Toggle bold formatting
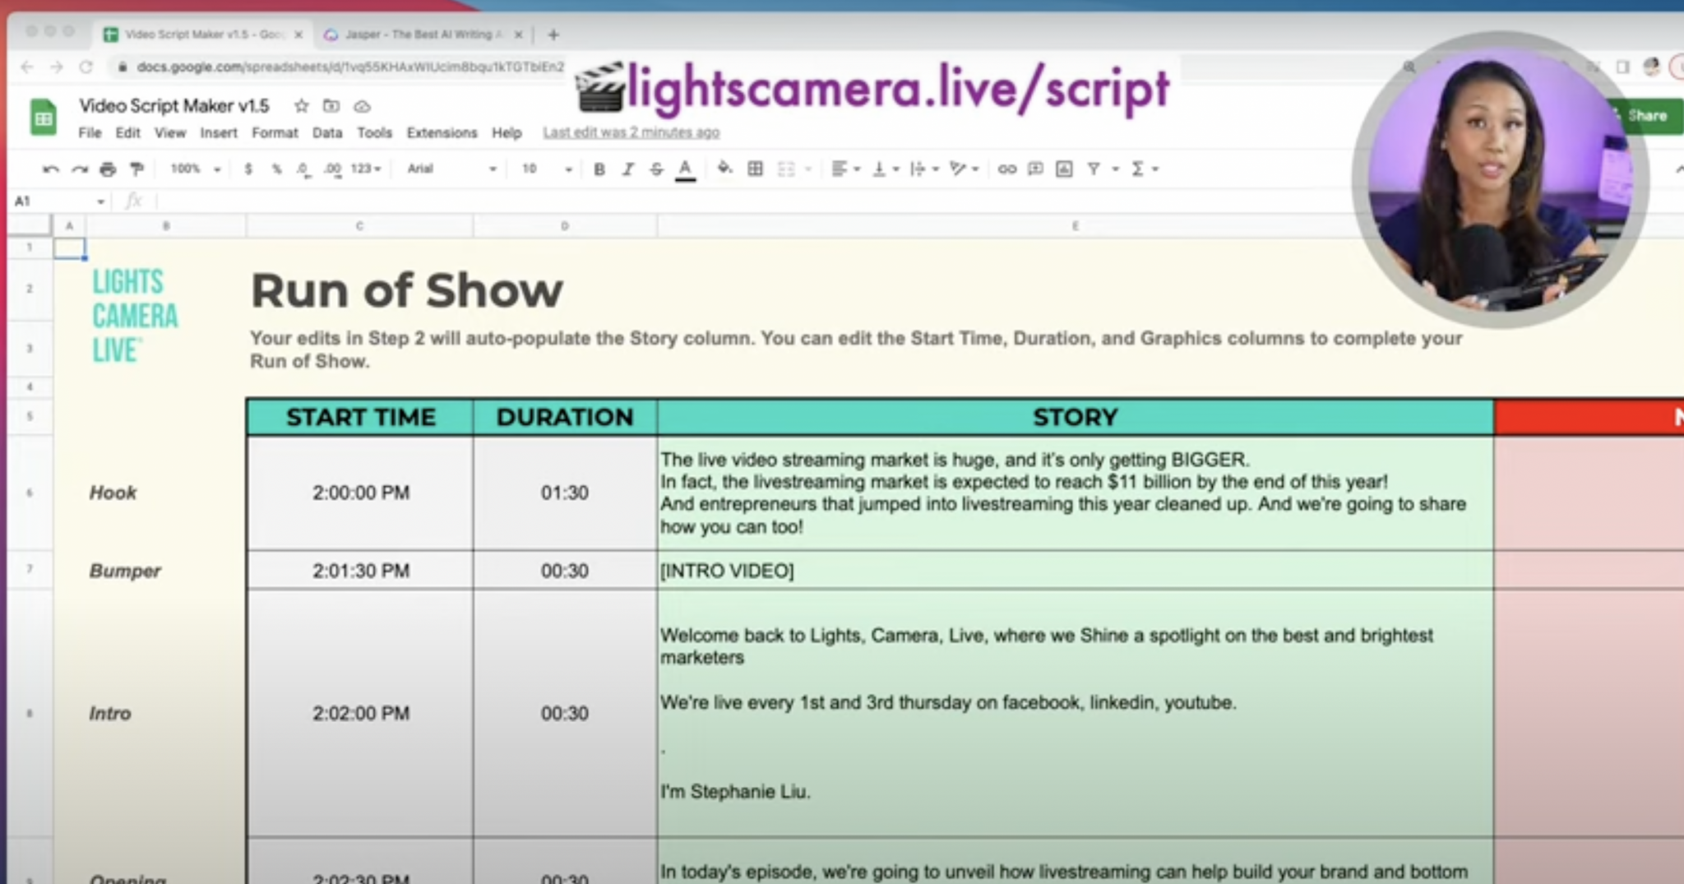 [599, 169]
